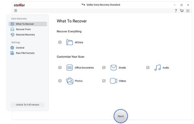Click the Emails label
The width and height of the screenshot is (194, 124).
[x=122, y=68]
